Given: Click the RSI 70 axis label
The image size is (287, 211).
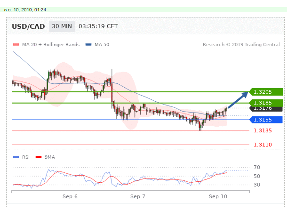Looking at the screenshot, I should point(257,167).
